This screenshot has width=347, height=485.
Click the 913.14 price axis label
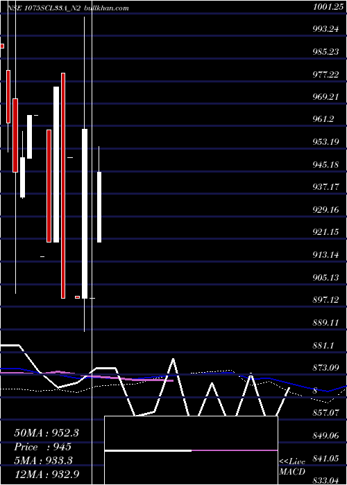point(325,254)
